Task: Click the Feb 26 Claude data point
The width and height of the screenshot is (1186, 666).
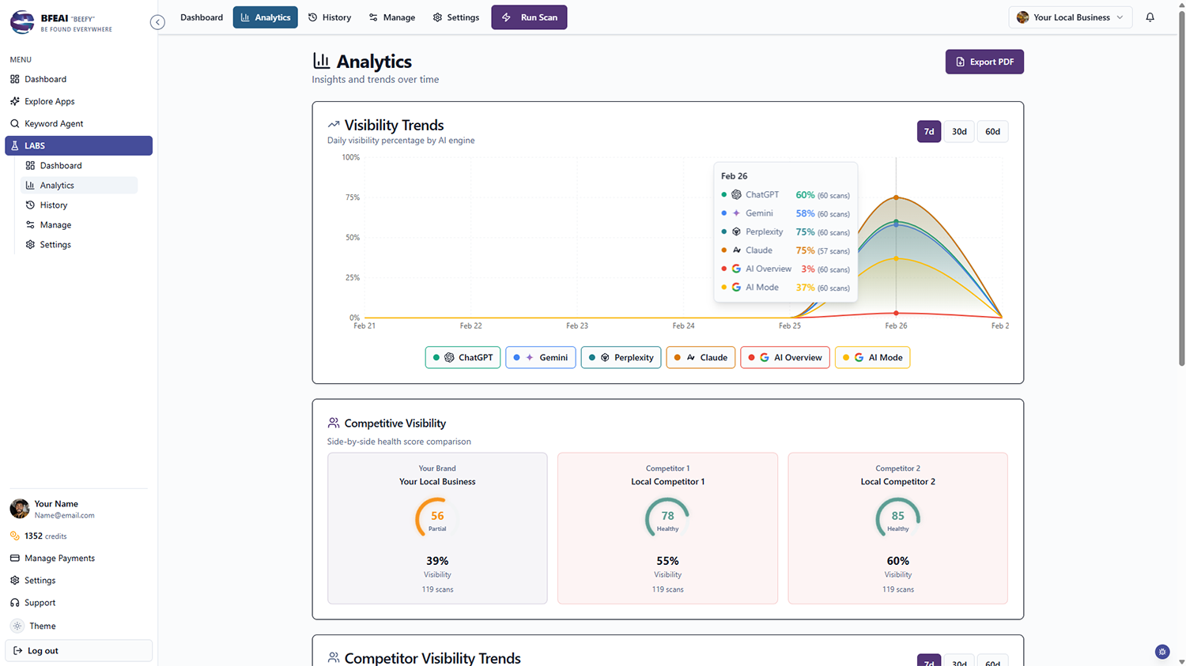Action: click(x=896, y=198)
